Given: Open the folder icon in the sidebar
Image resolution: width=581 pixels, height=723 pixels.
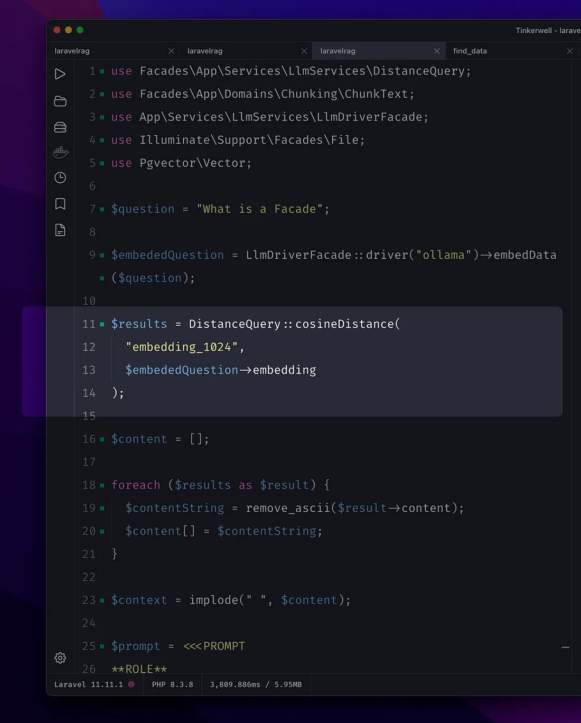Looking at the screenshot, I should pos(60,101).
